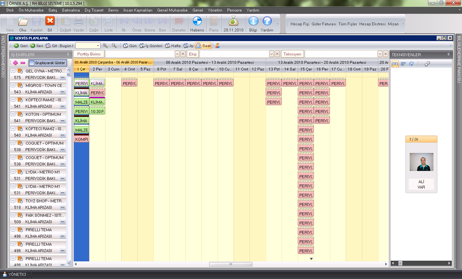This screenshot has height=279, width=462.
Task: Select the ALİ VAR technician photo
Action: coord(421,162)
